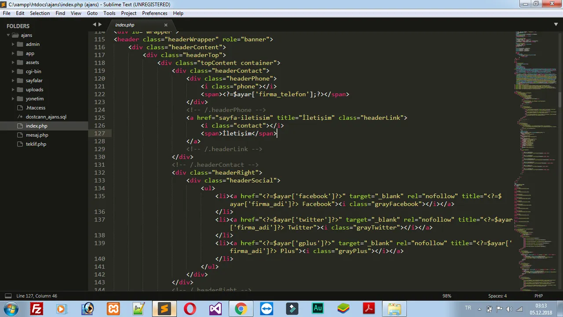Screen dimensions: 563x317
Task: Launch Adobe Audition from taskbar
Action: tap(317, 309)
